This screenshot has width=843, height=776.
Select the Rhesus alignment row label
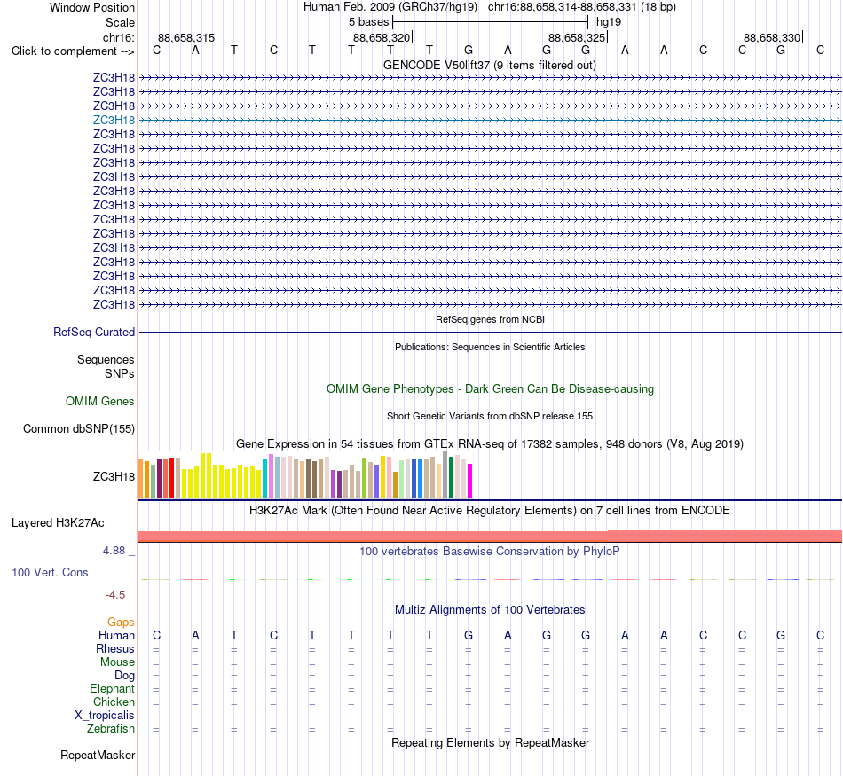coord(115,649)
